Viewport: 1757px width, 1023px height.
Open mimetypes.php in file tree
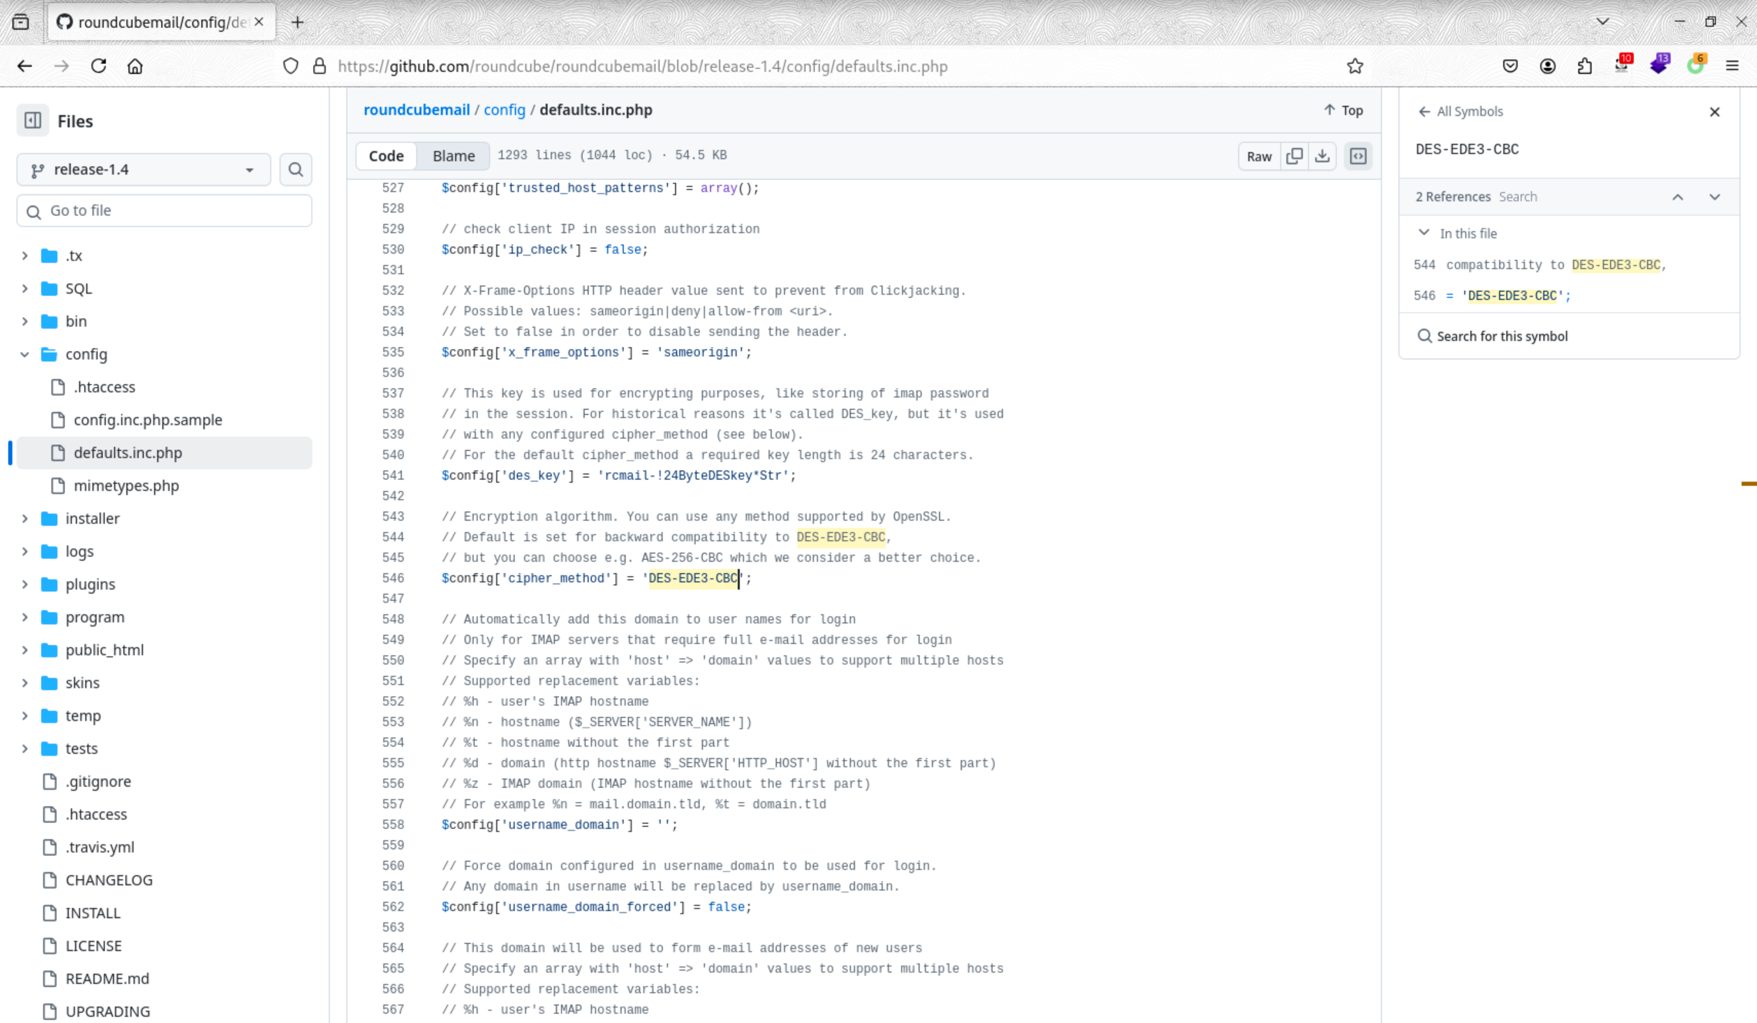pos(126,486)
